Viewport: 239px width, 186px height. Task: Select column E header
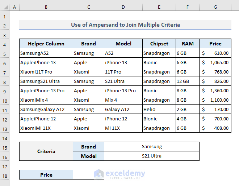pyautogui.click(x=159, y=7)
